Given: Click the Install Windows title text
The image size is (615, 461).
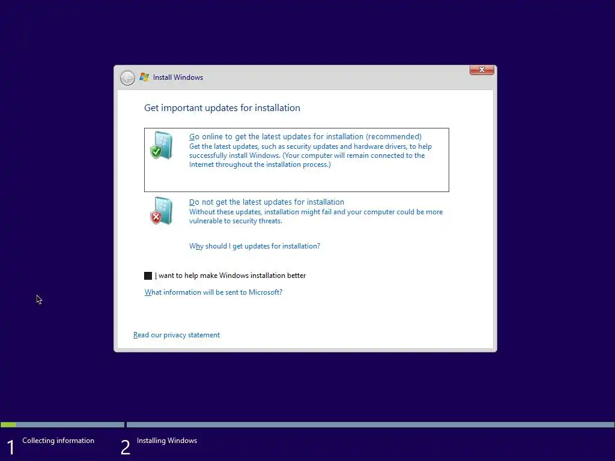Looking at the screenshot, I should 178,77.
